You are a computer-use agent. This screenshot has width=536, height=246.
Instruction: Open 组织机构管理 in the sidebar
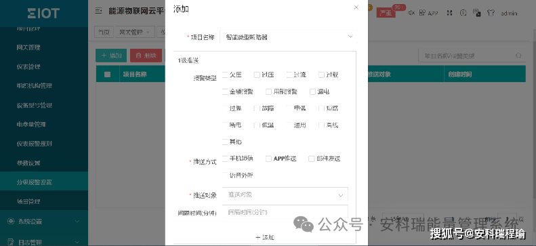34,86
